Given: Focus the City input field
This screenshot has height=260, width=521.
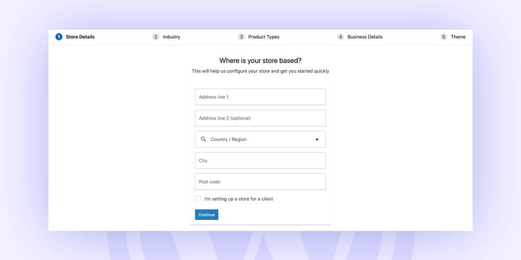Looking at the screenshot, I should [x=260, y=161].
